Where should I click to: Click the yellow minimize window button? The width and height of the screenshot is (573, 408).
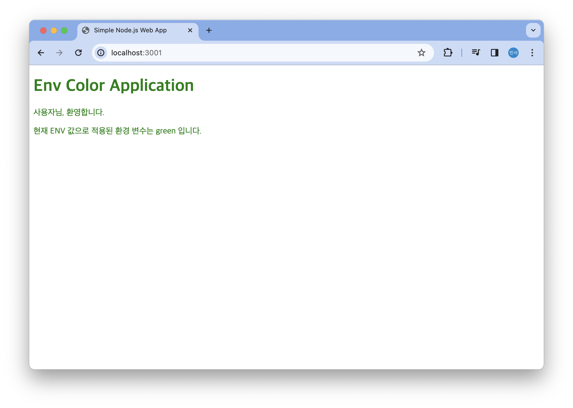pyautogui.click(x=54, y=31)
